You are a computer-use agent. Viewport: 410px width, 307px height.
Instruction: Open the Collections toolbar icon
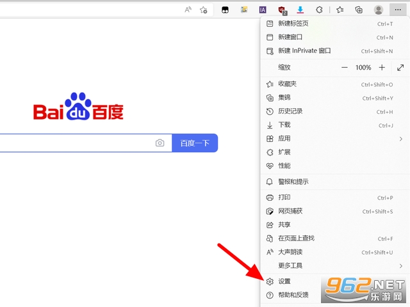pyautogui.click(x=359, y=10)
